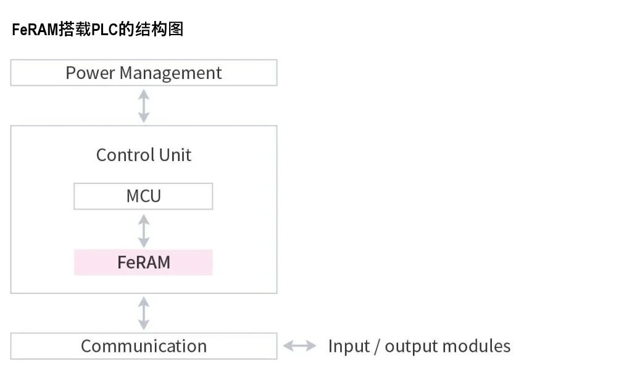Select the pink FeRAM block
The height and width of the screenshot is (369, 632).
click(143, 262)
